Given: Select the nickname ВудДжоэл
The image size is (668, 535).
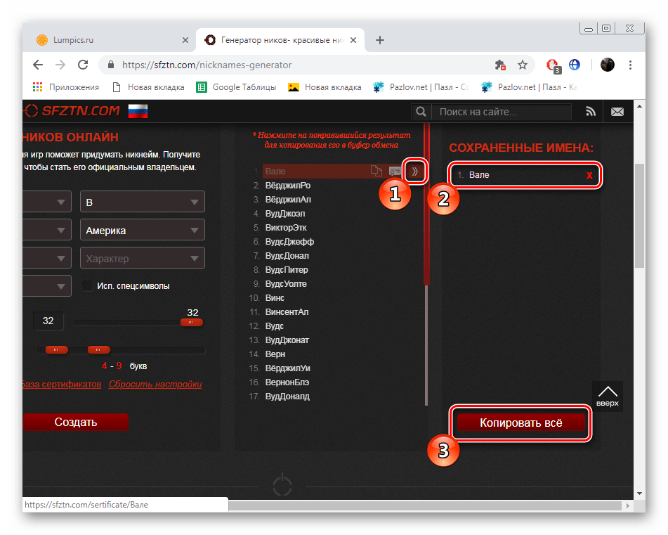Looking at the screenshot, I should [285, 214].
